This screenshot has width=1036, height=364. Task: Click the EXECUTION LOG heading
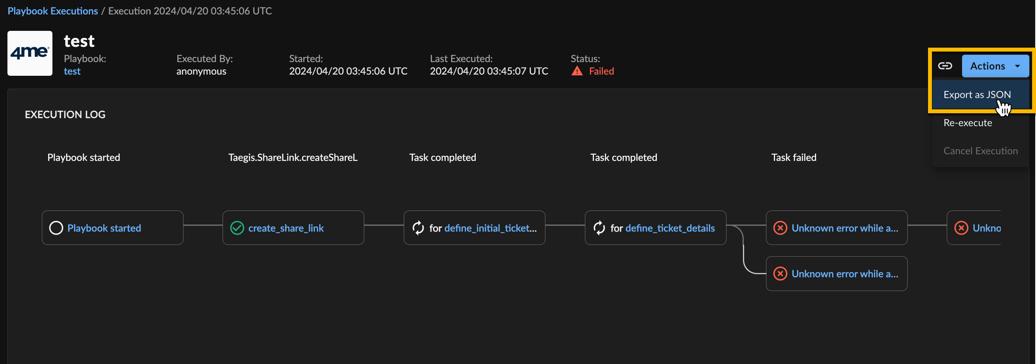[65, 115]
